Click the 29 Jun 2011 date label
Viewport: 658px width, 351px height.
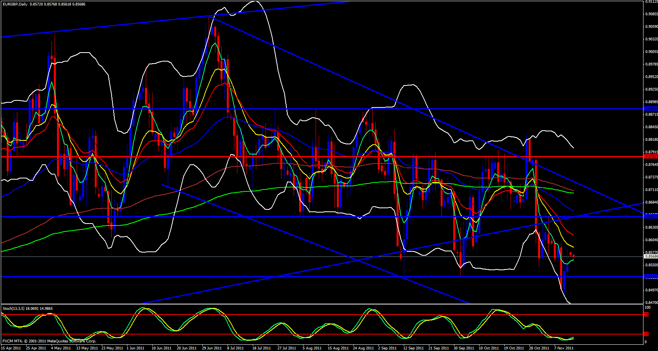click(212, 348)
